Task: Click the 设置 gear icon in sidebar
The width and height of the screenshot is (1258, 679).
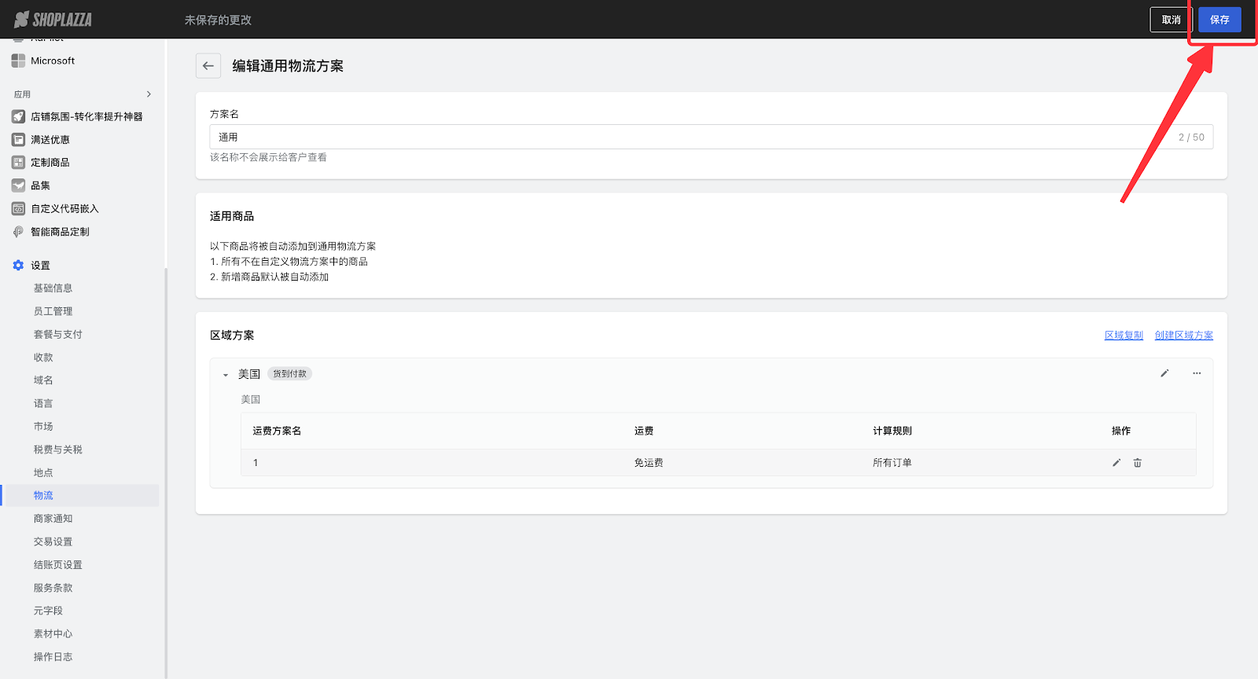Action: [18, 266]
